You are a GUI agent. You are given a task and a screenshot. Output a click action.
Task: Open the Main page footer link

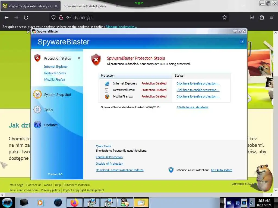(17, 185)
